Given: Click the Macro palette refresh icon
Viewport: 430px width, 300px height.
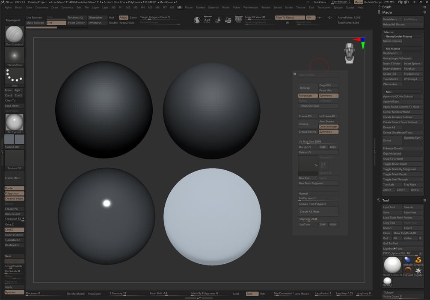Looking at the screenshot, I should [425, 12].
